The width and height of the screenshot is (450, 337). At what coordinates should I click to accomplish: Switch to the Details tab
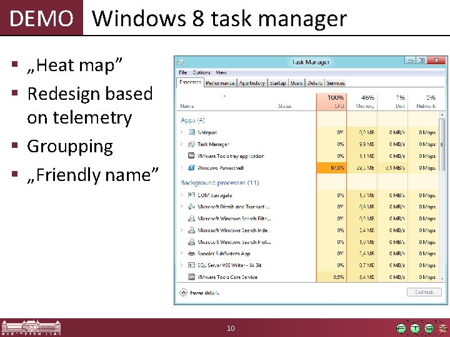click(x=314, y=83)
